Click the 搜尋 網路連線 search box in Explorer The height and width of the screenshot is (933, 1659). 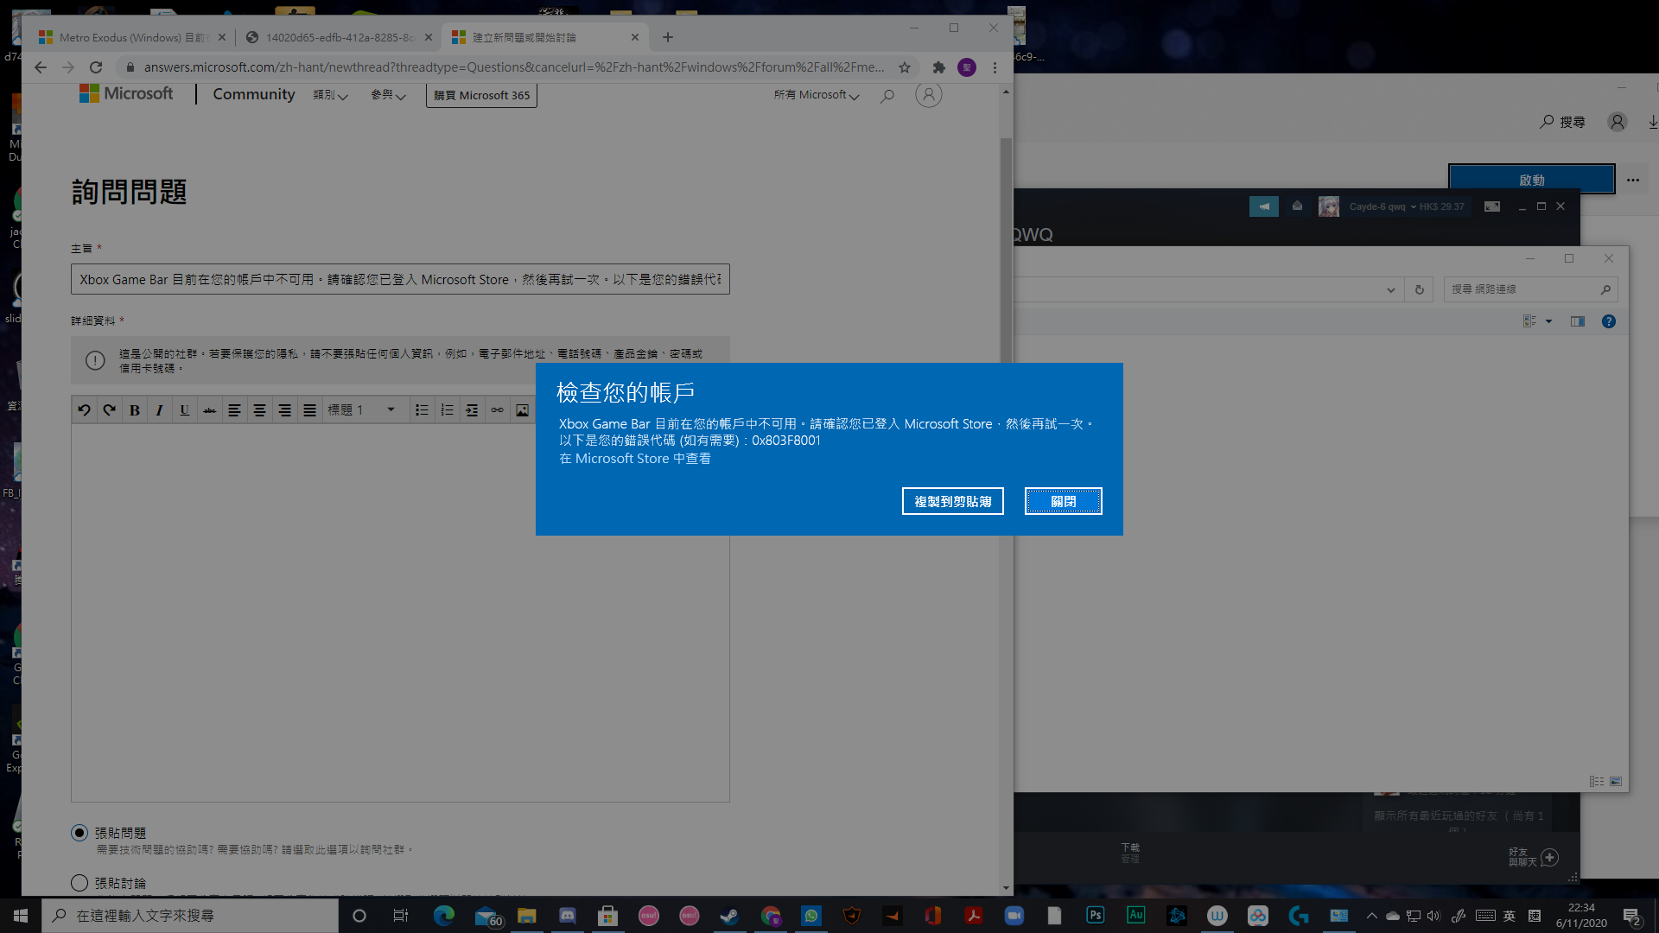1529,289
